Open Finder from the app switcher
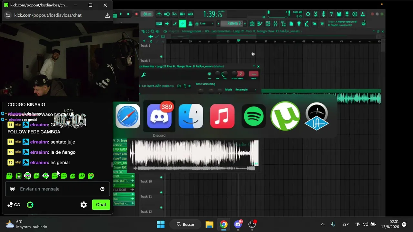413x232 pixels. coord(191,116)
